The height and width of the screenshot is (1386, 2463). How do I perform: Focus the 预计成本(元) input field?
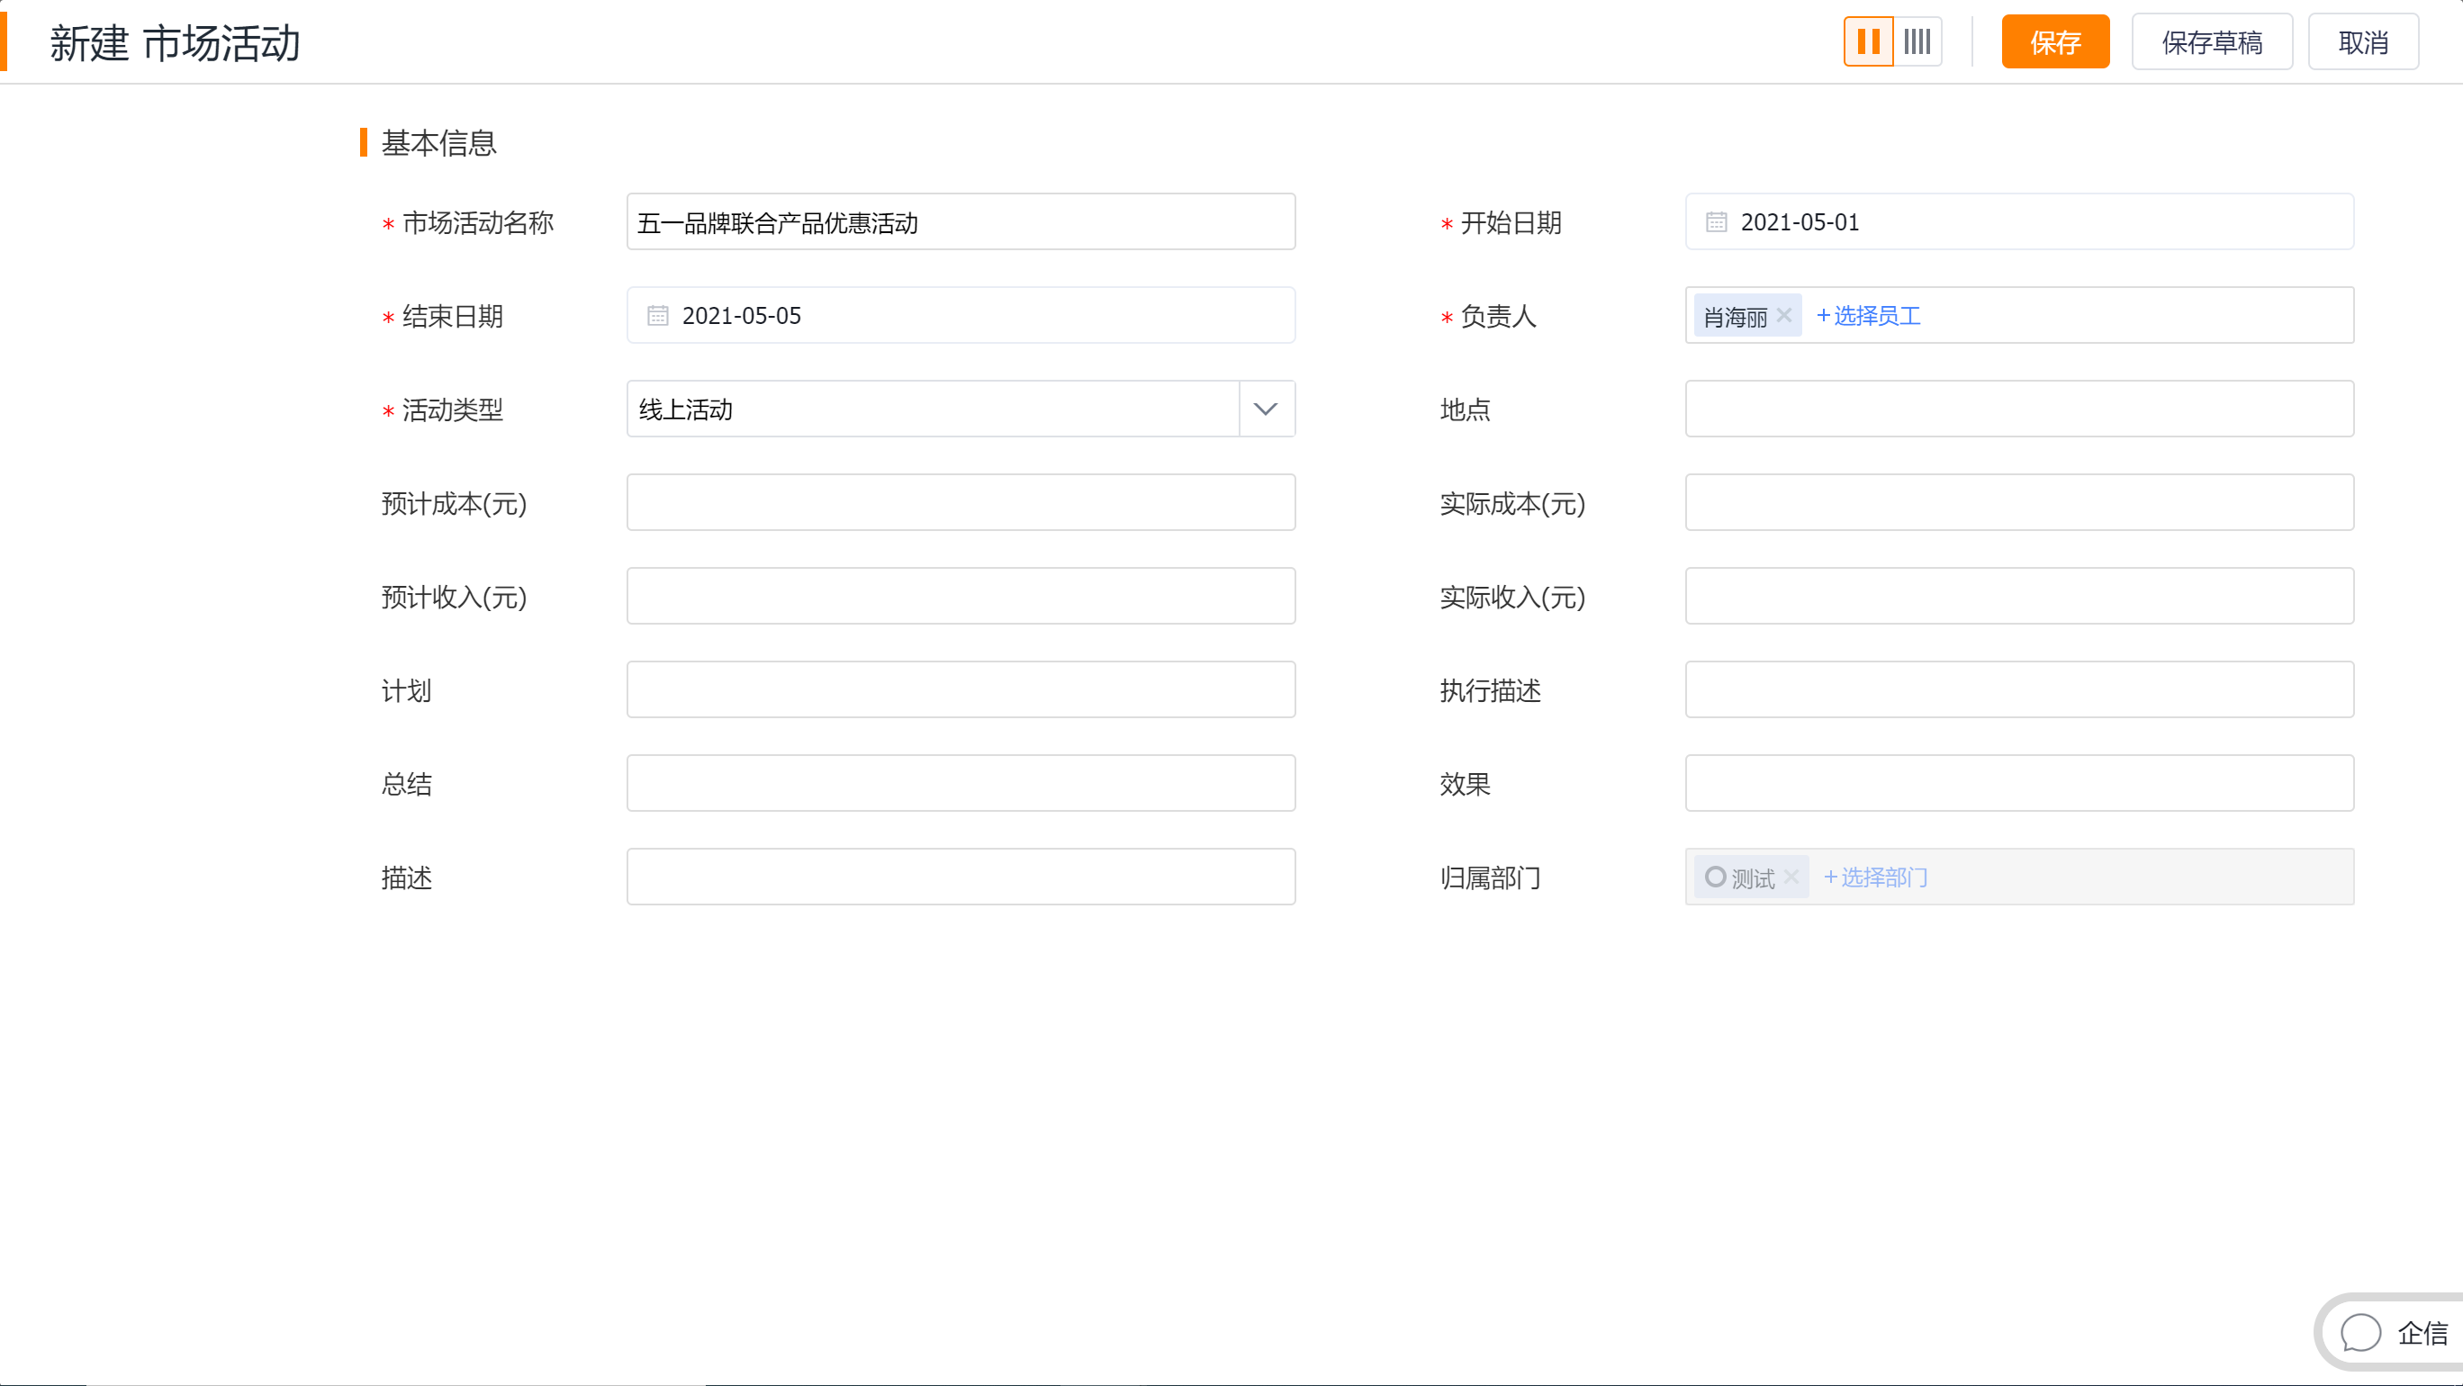[x=961, y=503]
